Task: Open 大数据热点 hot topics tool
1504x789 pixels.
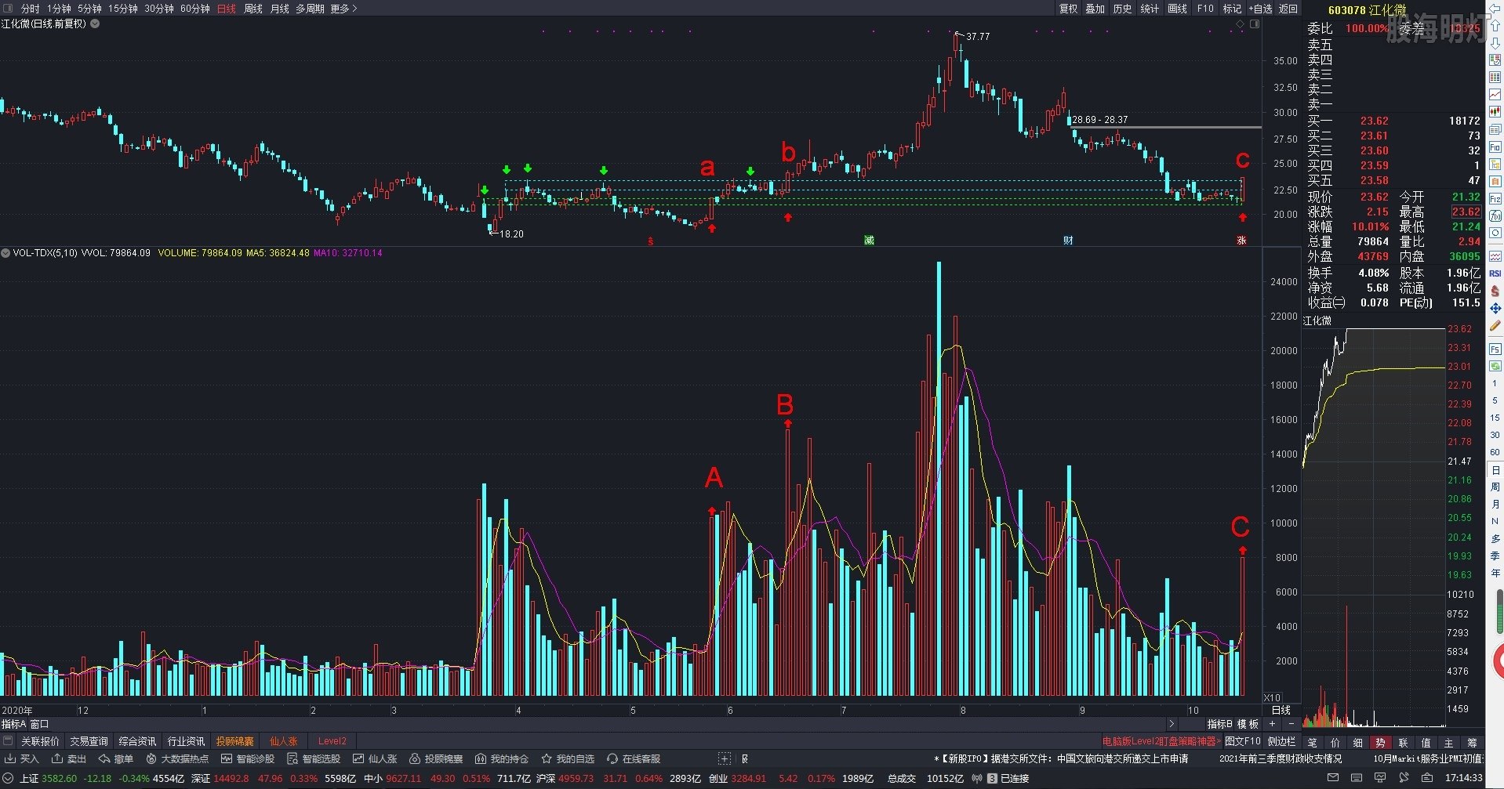Action: (177, 758)
